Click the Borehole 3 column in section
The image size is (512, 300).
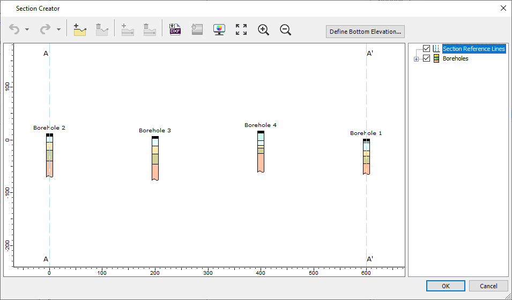pyautogui.click(x=155, y=159)
